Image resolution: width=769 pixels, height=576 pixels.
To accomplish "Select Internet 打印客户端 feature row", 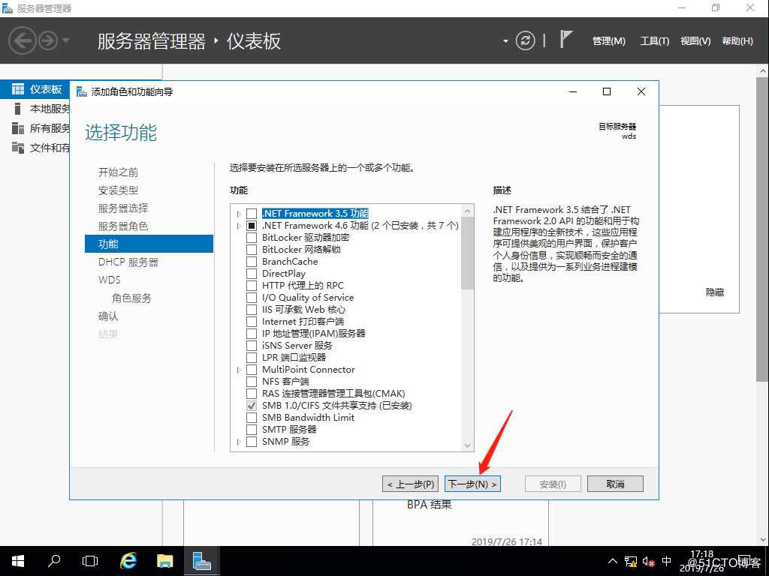I will click(x=303, y=322).
